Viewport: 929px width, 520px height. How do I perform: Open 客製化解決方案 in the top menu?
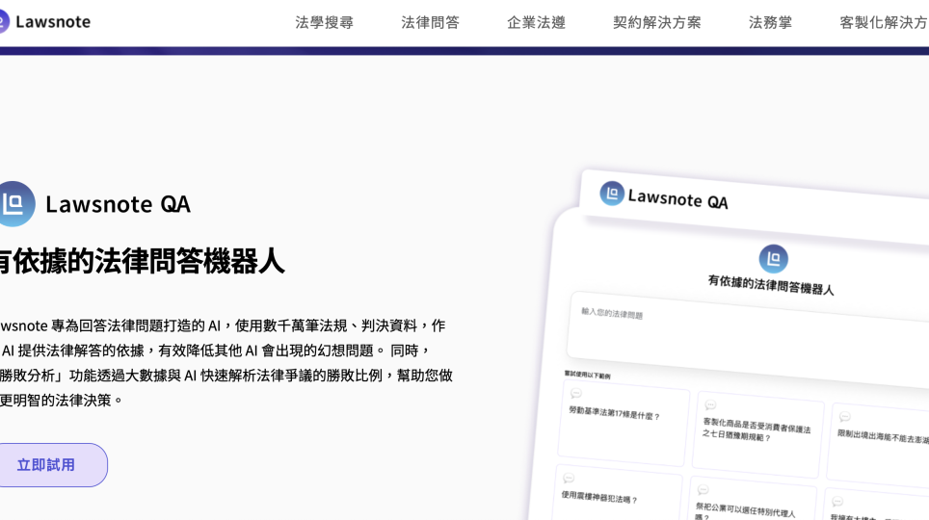click(x=883, y=22)
